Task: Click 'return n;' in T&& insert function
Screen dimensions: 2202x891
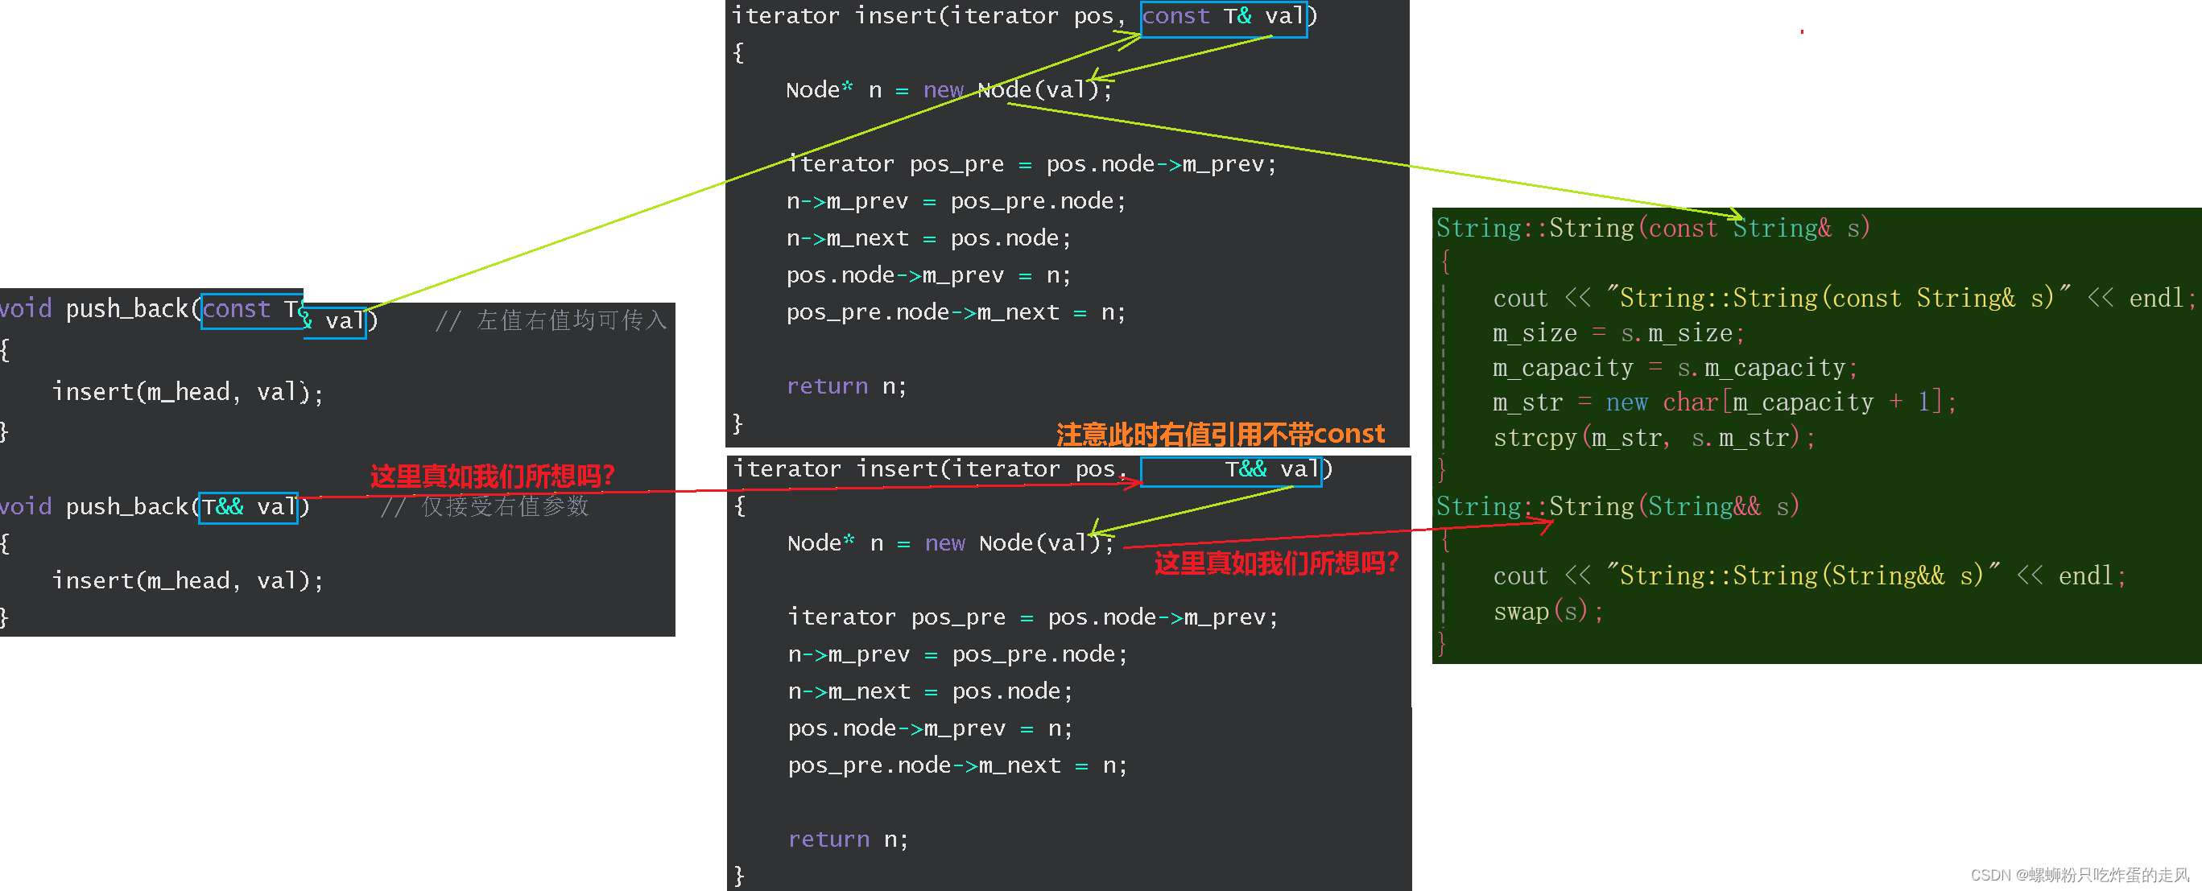Action: pos(848,839)
